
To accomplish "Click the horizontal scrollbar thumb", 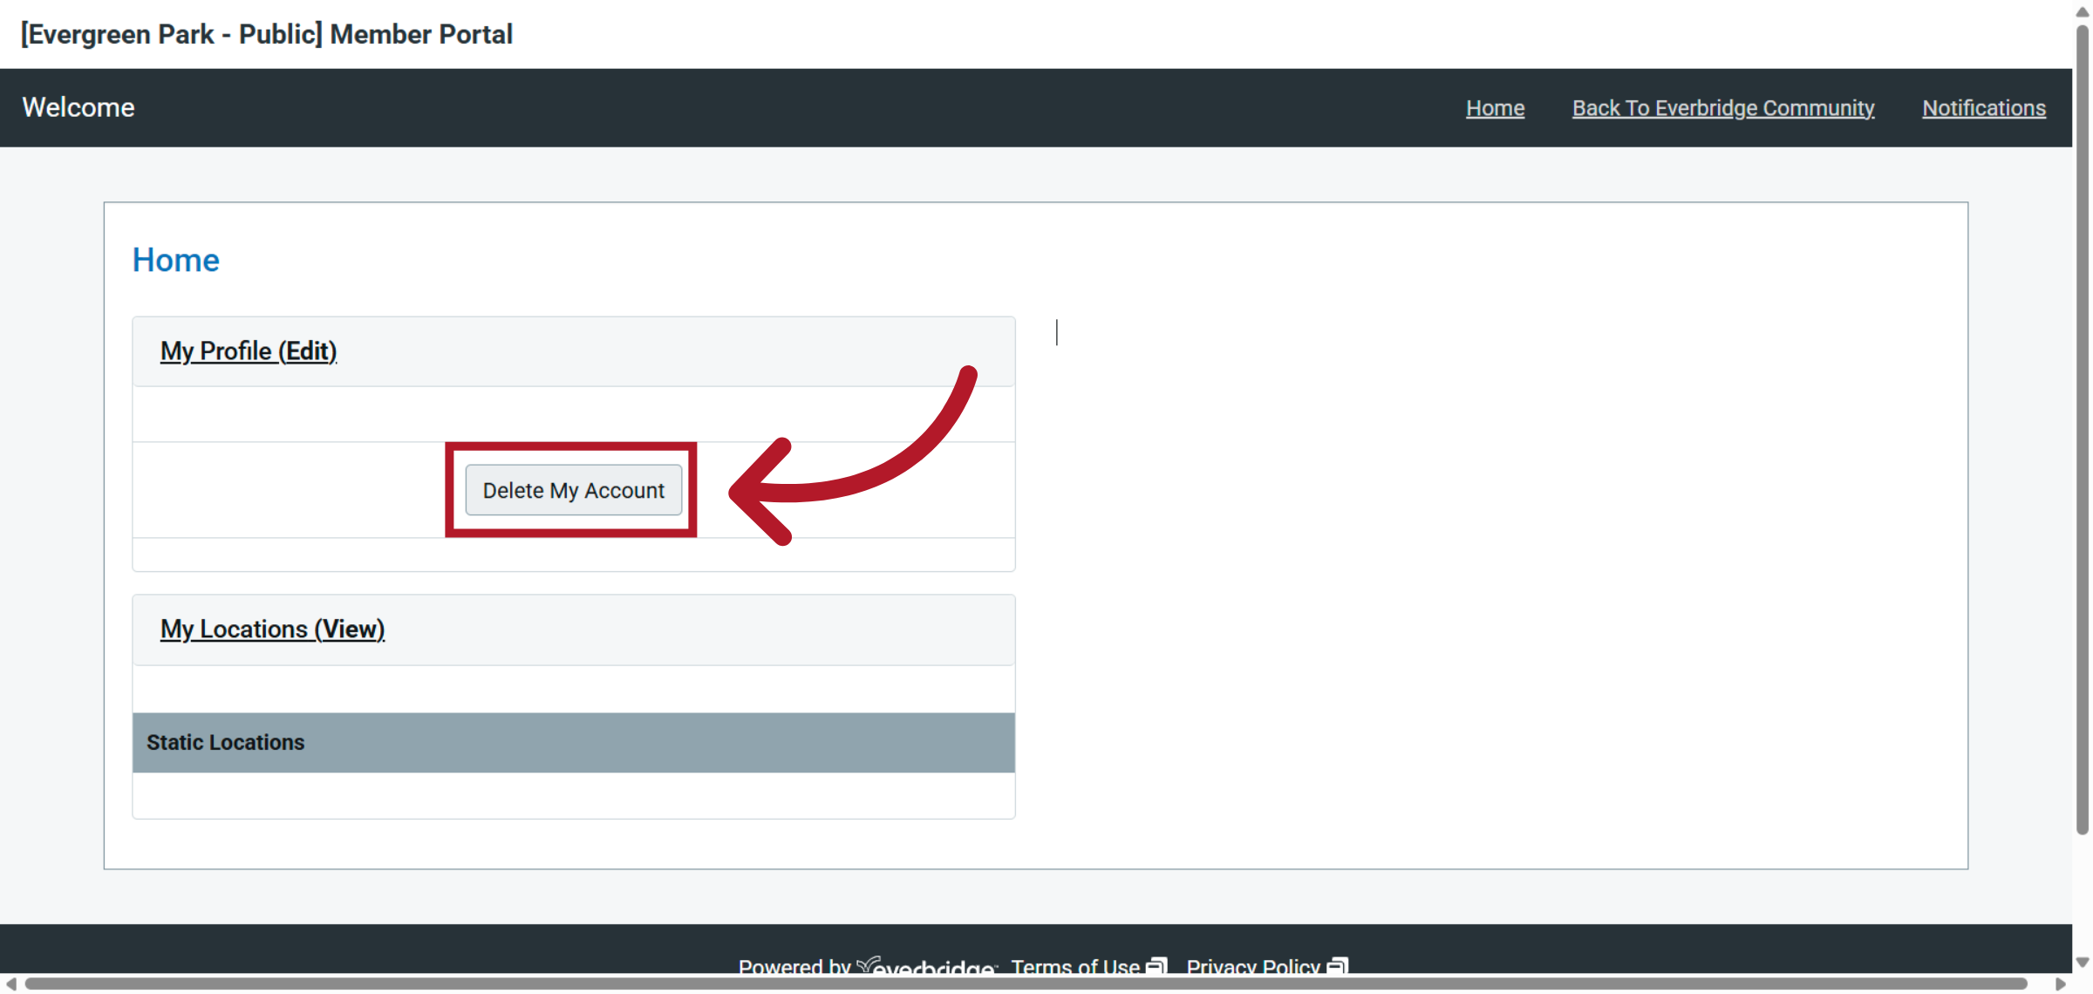I will [x=1026, y=984].
